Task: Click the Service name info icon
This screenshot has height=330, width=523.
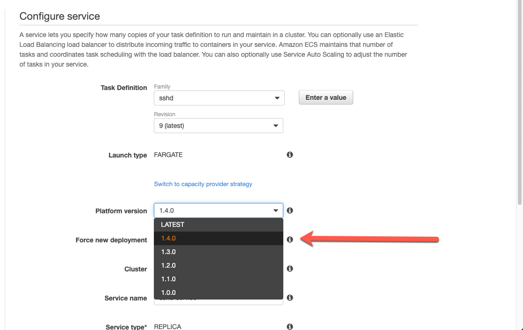Action: click(290, 297)
